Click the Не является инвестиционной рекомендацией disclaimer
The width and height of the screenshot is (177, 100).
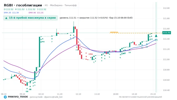pyautogui.click(x=140, y=97)
